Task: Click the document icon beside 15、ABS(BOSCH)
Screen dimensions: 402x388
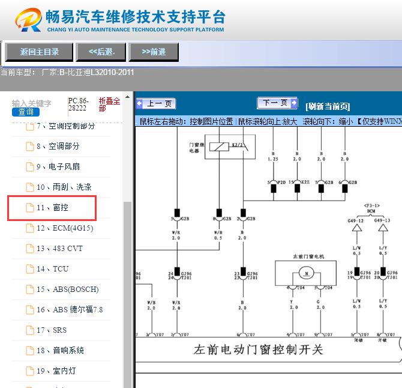Action: 30,289
